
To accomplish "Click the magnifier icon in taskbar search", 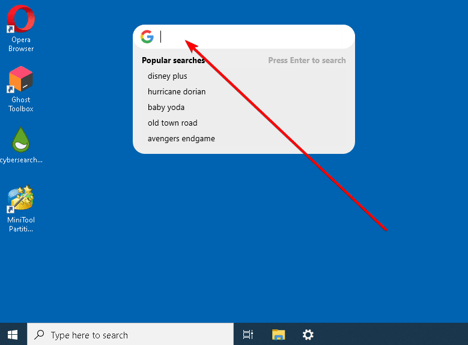I will tap(39, 335).
